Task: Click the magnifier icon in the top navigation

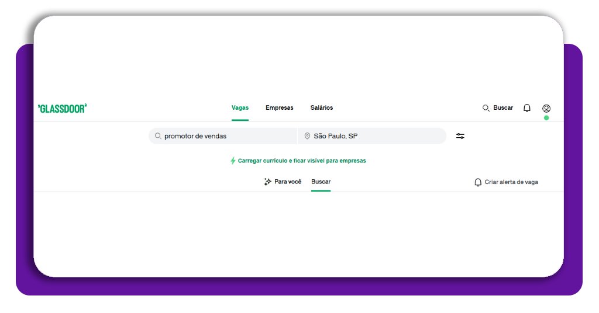Action: point(486,108)
